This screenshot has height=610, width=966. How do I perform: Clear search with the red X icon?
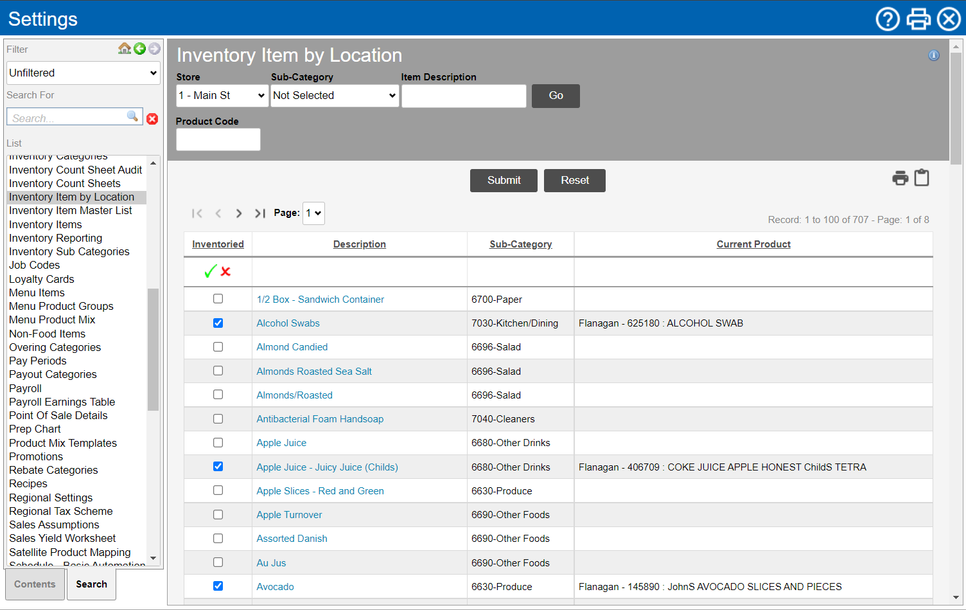tap(152, 119)
